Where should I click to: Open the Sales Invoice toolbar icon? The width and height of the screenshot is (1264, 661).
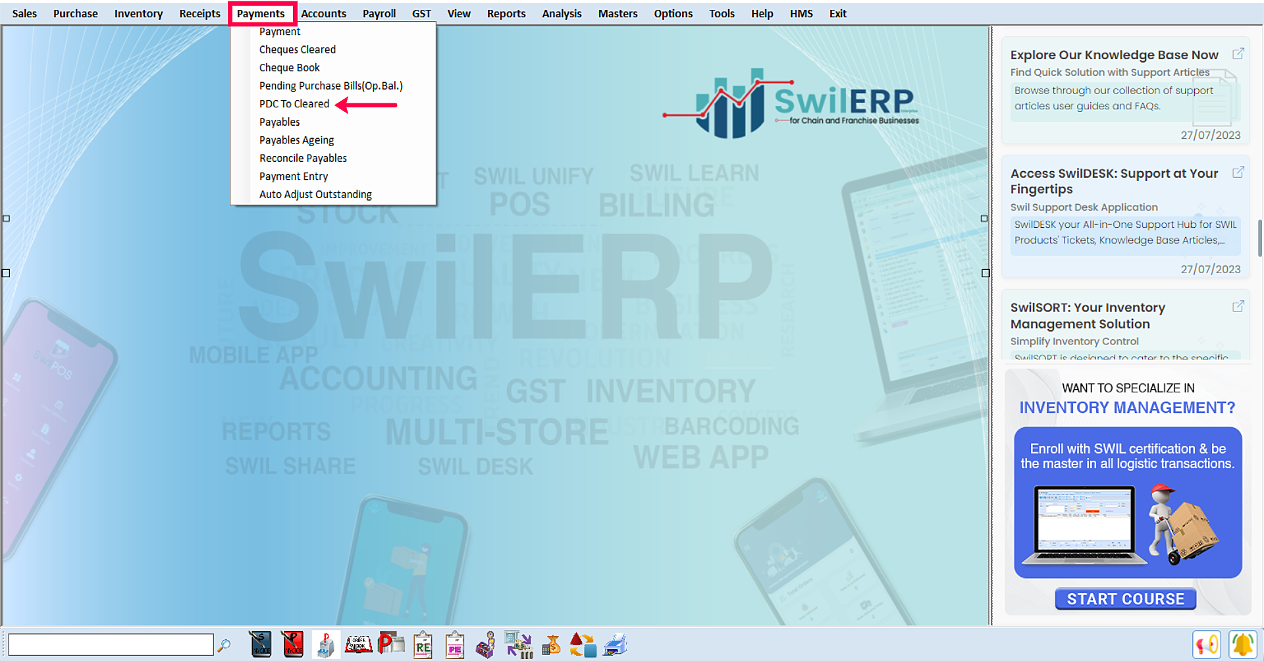pyautogui.click(x=260, y=645)
